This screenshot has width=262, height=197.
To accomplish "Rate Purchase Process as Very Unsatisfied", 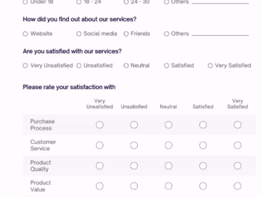I will [x=100, y=125].
